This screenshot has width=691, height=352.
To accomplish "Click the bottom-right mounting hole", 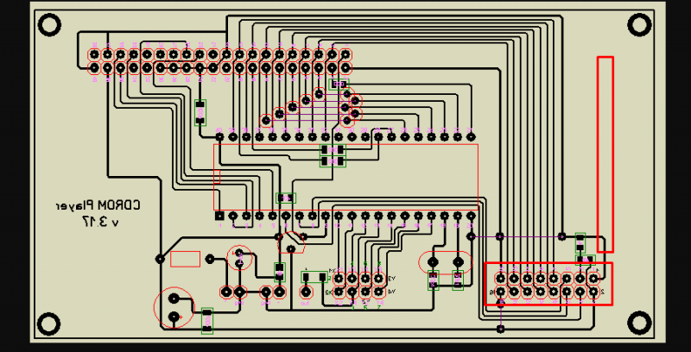I will click(639, 322).
